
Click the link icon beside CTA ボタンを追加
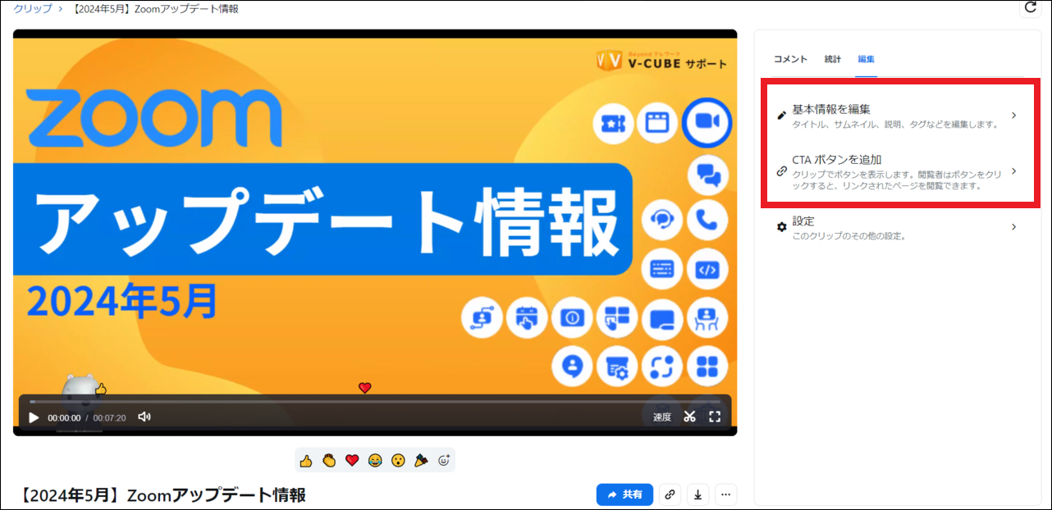click(x=781, y=172)
